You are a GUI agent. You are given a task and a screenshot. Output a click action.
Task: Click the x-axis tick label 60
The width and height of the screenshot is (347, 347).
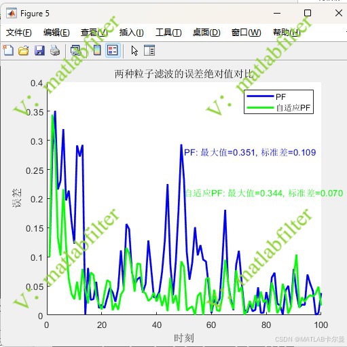pos(211,325)
